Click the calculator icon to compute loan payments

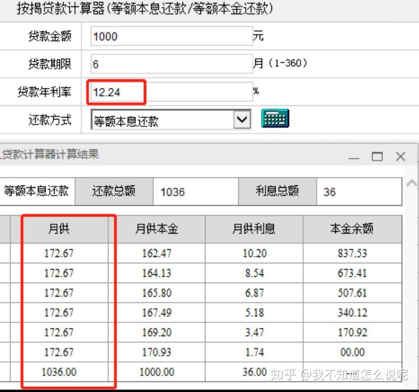point(275,118)
